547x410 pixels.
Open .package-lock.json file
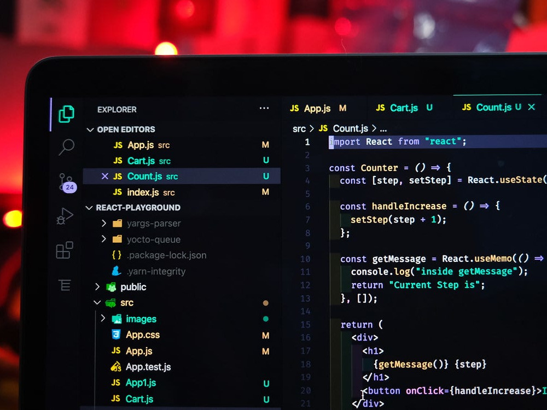coord(167,255)
